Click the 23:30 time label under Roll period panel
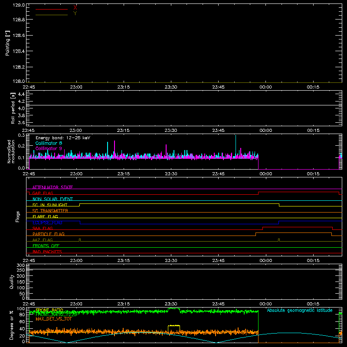The image size is (347, 347). [171, 131]
